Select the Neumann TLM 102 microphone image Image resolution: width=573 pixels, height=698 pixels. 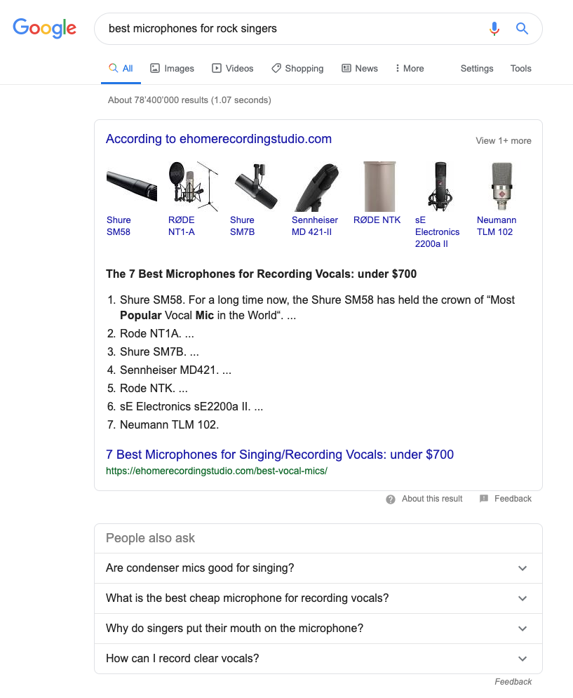(501, 187)
